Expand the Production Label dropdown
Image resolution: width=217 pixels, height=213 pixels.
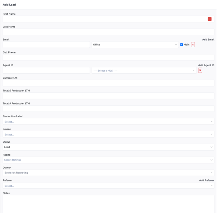[x=108, y=122]
